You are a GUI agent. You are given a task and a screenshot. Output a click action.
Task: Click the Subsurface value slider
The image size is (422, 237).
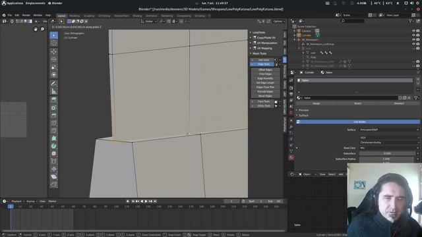pos(387,153)
